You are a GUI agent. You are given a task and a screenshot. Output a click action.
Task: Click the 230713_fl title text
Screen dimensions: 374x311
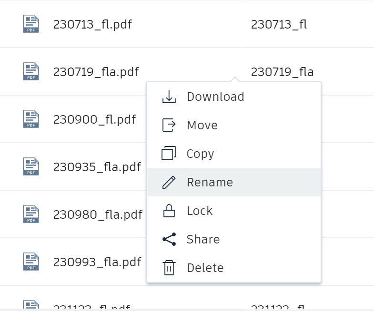pos(279,24)
